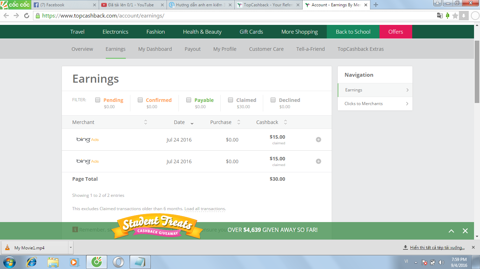Viewport: 480px width, 269px height.
Task: Show all downloads via Hiển thị tất cả link
Action: pyautogui.click(x=437, y=248)
